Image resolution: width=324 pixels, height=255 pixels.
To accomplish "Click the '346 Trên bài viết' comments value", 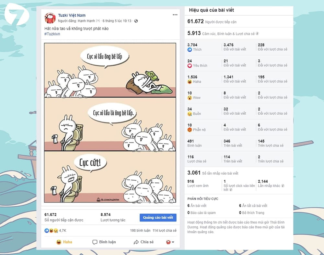I will (233, 143).
